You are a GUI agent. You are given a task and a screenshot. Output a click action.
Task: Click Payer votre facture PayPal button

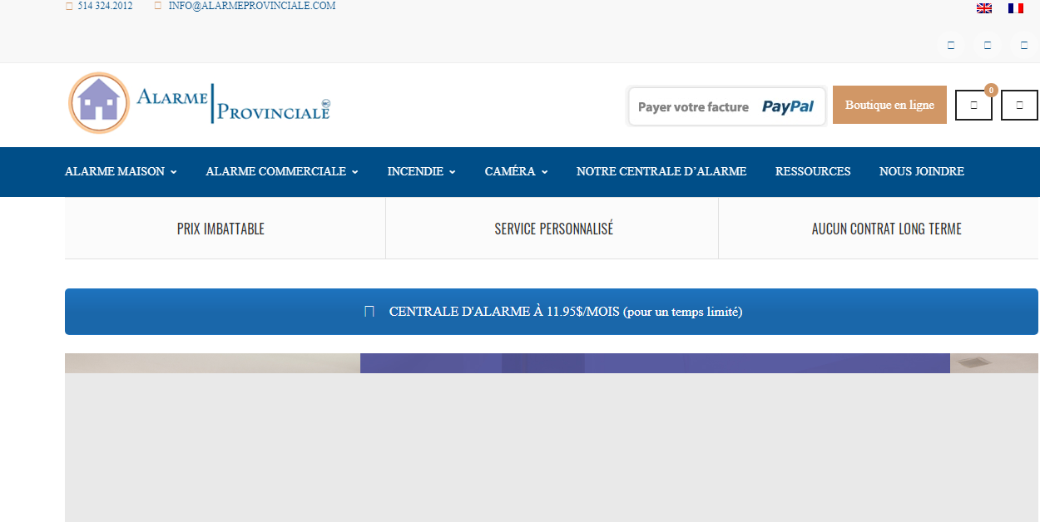726,106
